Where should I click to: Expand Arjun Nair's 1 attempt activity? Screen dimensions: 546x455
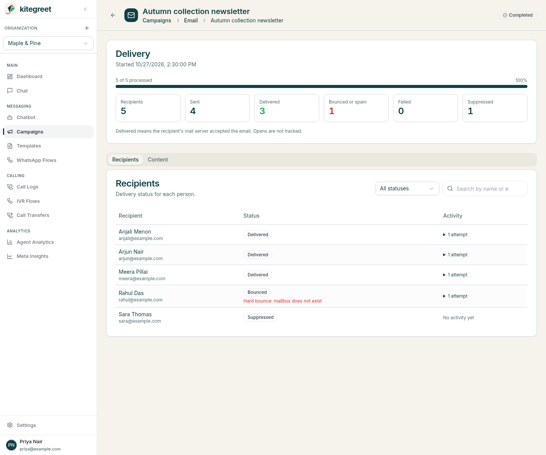pos(455,255)
